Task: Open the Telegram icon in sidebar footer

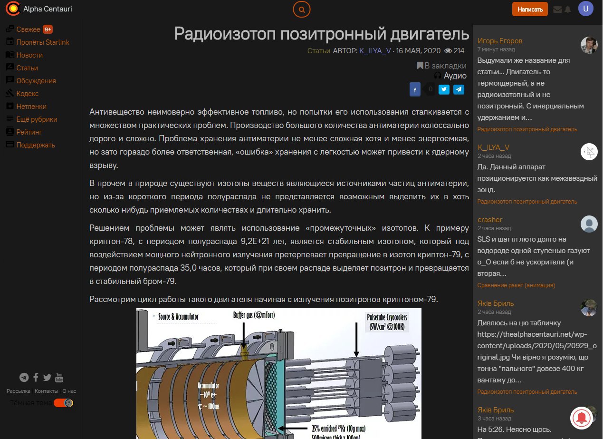Action: (x=24, y=378)
